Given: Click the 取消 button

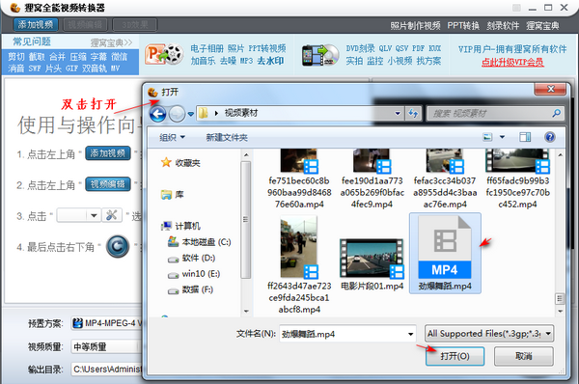Looking at the screenshot, I should (524, 356).
